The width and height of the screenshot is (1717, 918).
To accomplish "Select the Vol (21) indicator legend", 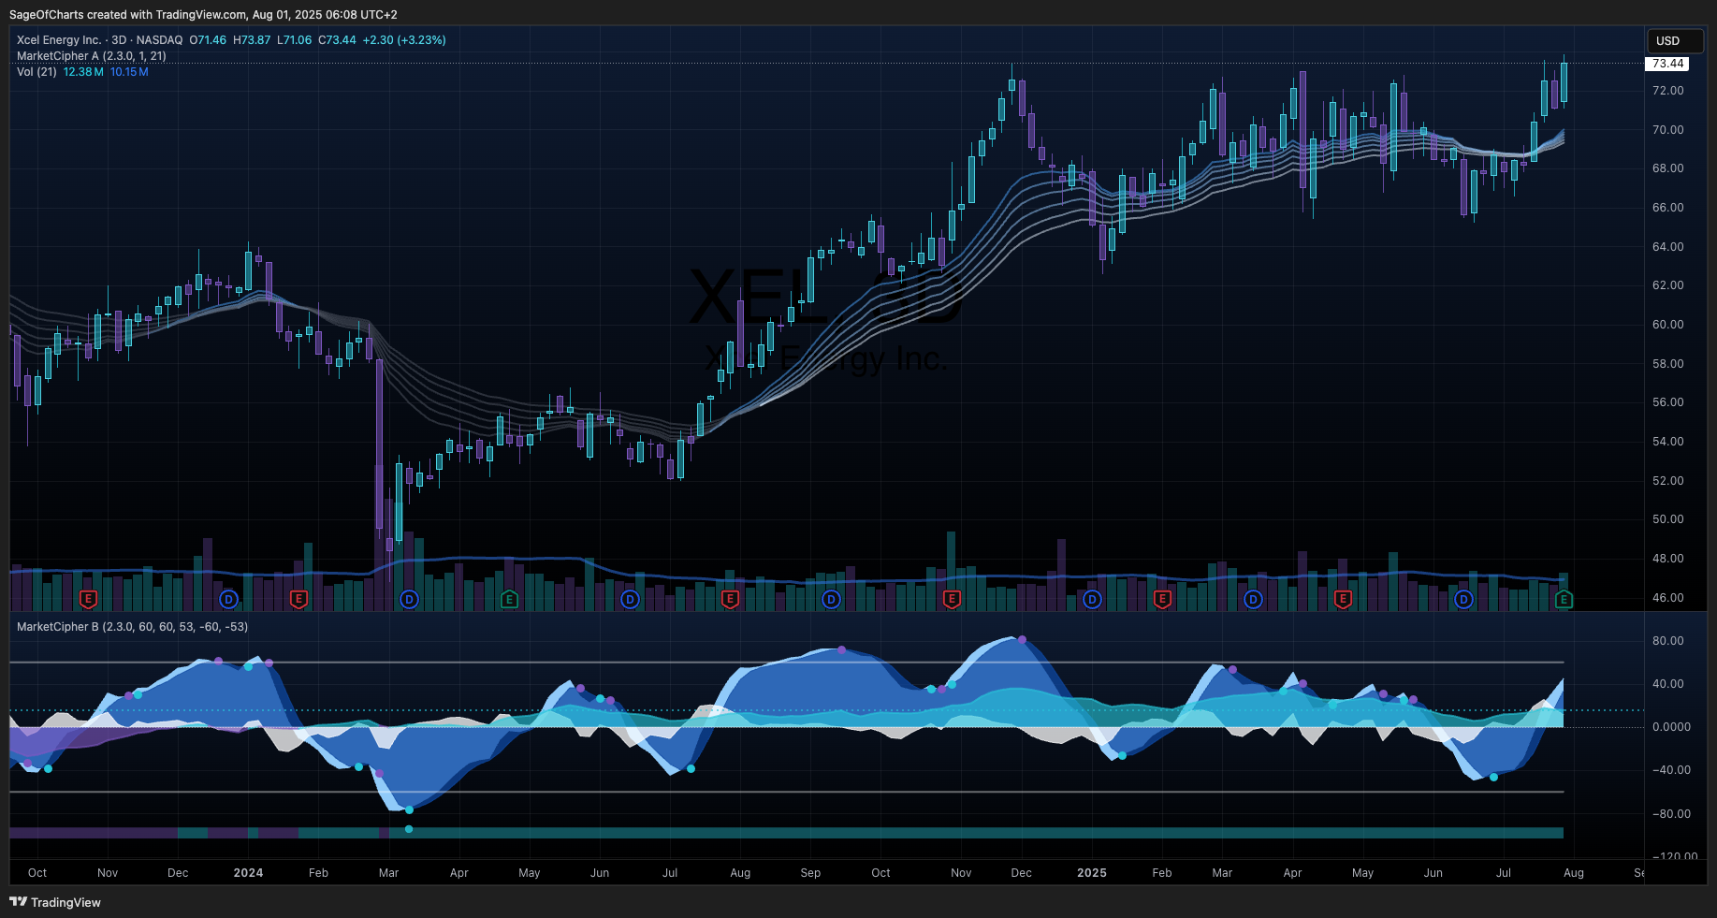I will click(x=36, y=72).
